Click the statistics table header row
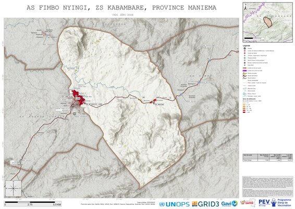 click(267, 156)
